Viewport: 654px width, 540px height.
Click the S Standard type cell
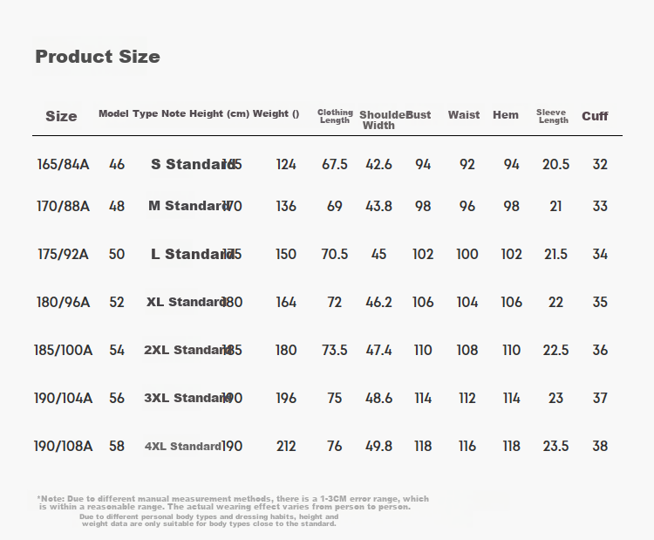[190, 164]
